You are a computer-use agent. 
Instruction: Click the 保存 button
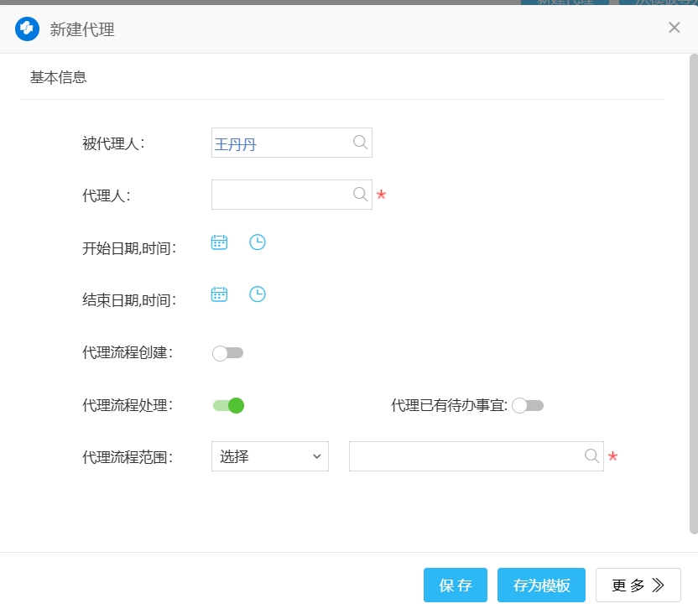pyautogui.click(x=455, y=585)
